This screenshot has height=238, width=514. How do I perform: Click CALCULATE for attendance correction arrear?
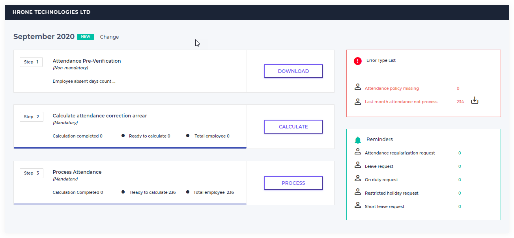coord(293,127)
